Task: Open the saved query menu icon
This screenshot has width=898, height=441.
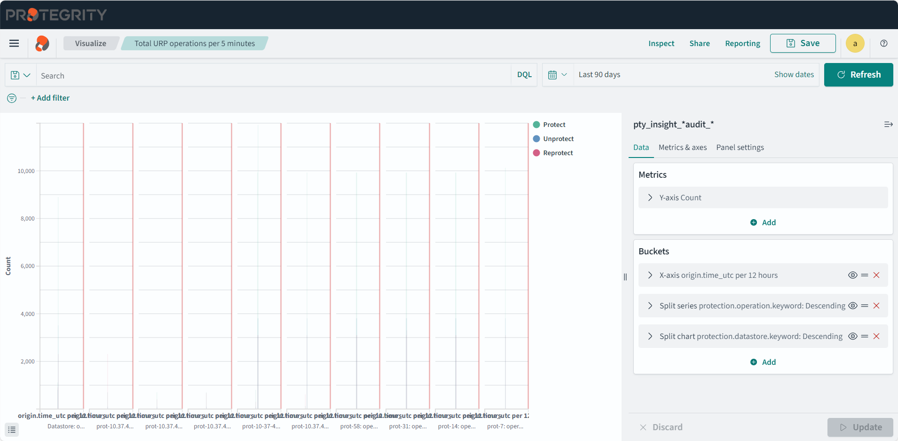Action: click(x=21, y=75)
